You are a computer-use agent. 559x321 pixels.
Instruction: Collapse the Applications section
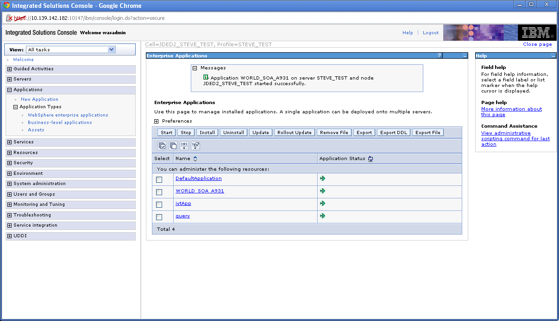[9, 90]
